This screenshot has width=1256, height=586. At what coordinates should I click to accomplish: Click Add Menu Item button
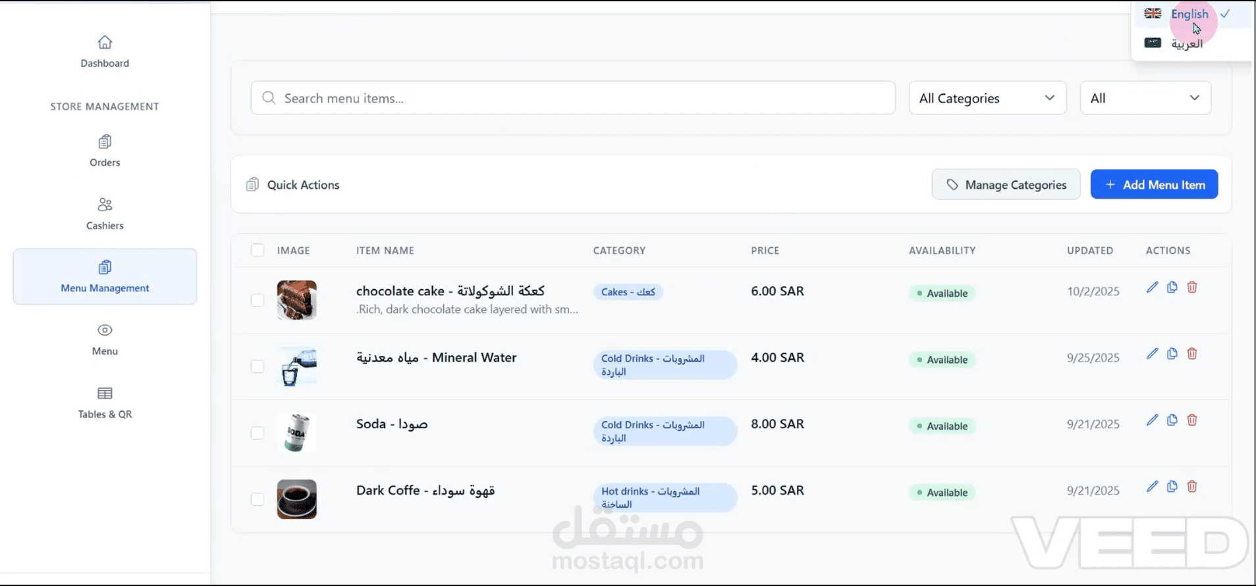pyautogui.click(x=1154, y=185)
